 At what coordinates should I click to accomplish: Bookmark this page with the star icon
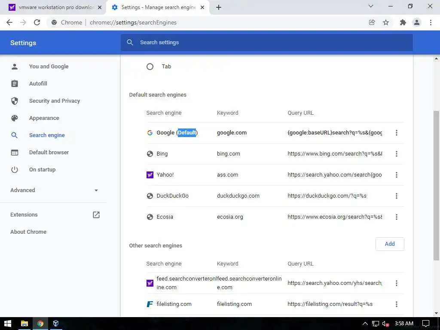386,22
